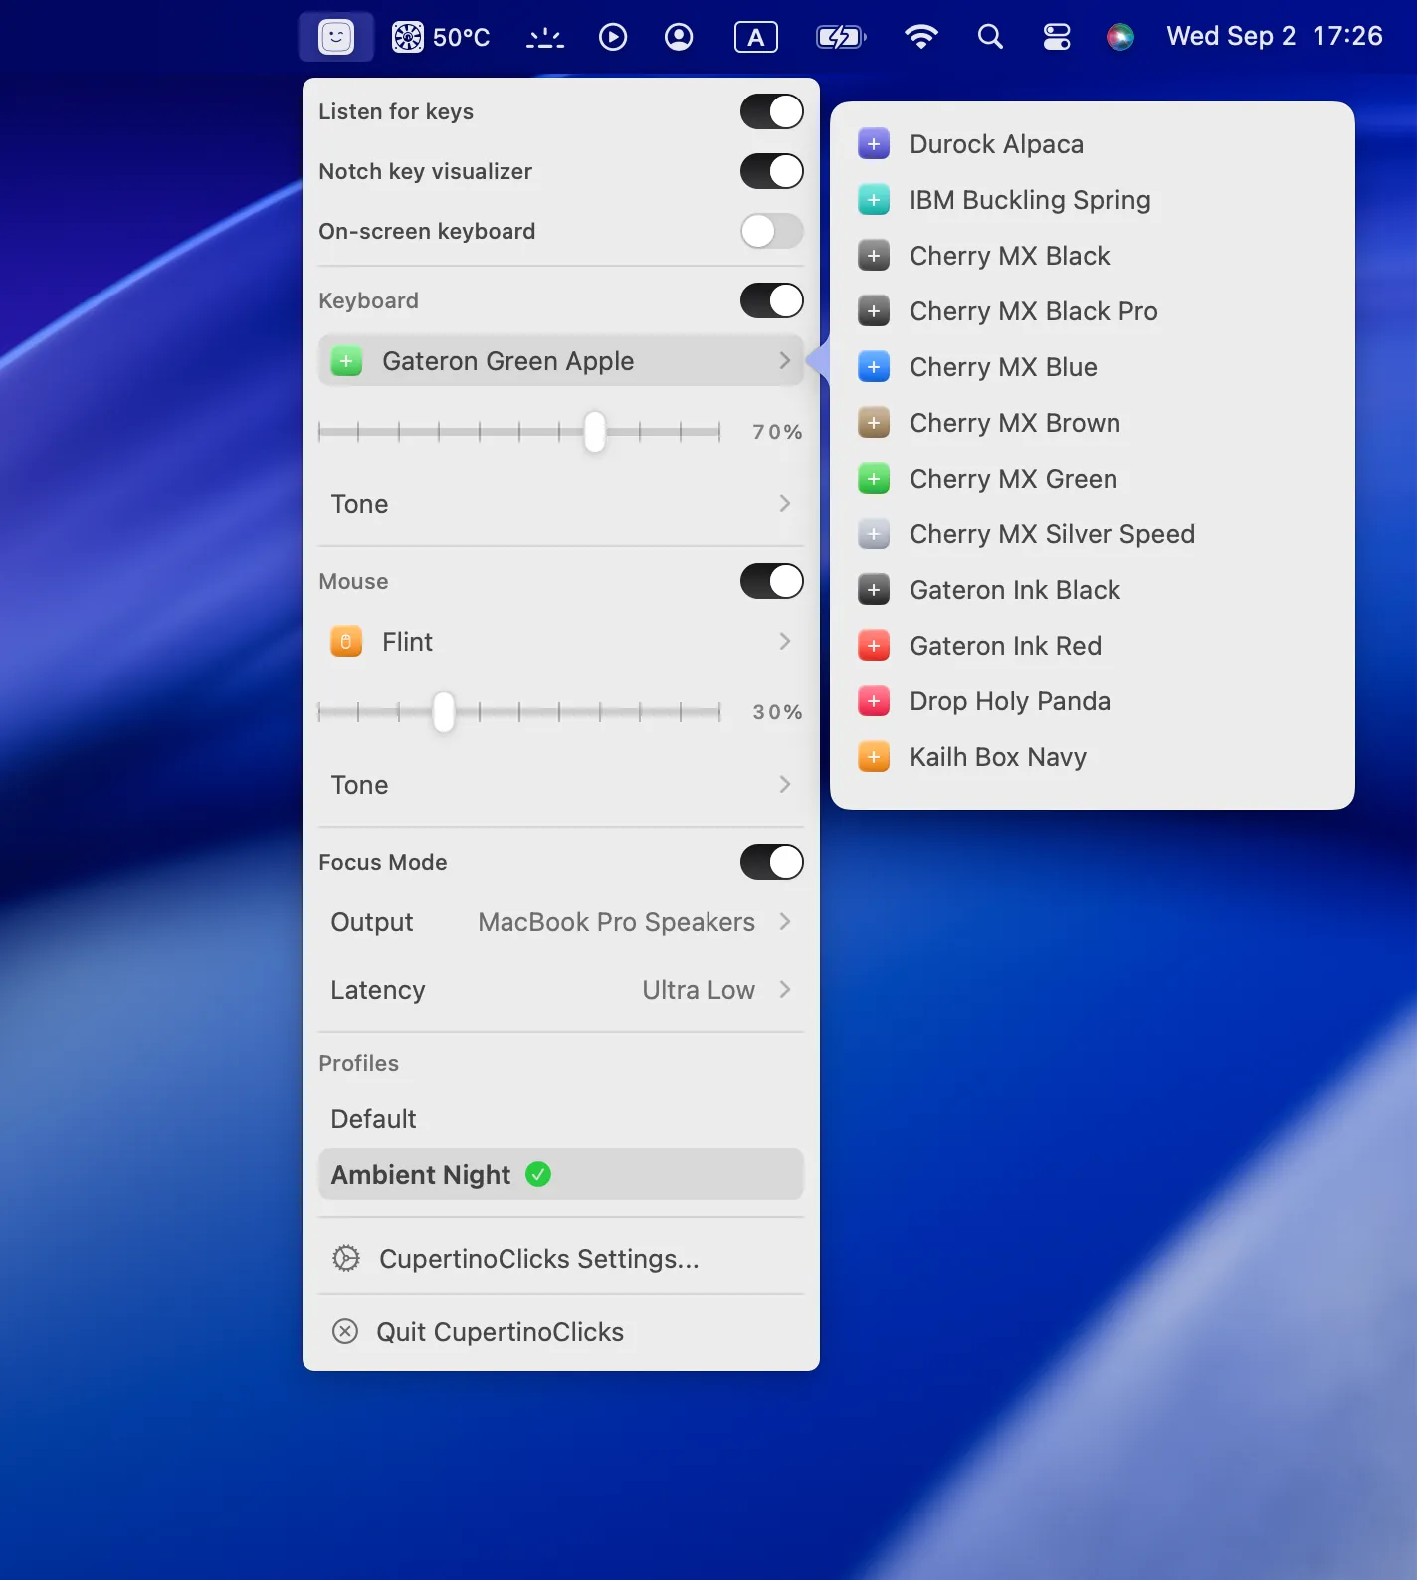Click the purple Durock Alpaca switch icon
Image resolution: width=1417 pixels, height=1580 pixels.
[874, 144]
